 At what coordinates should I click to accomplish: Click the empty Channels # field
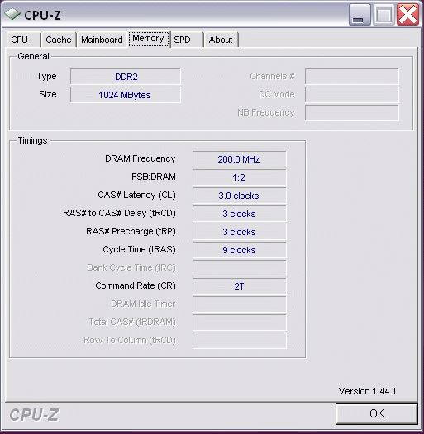coord(352,77)
